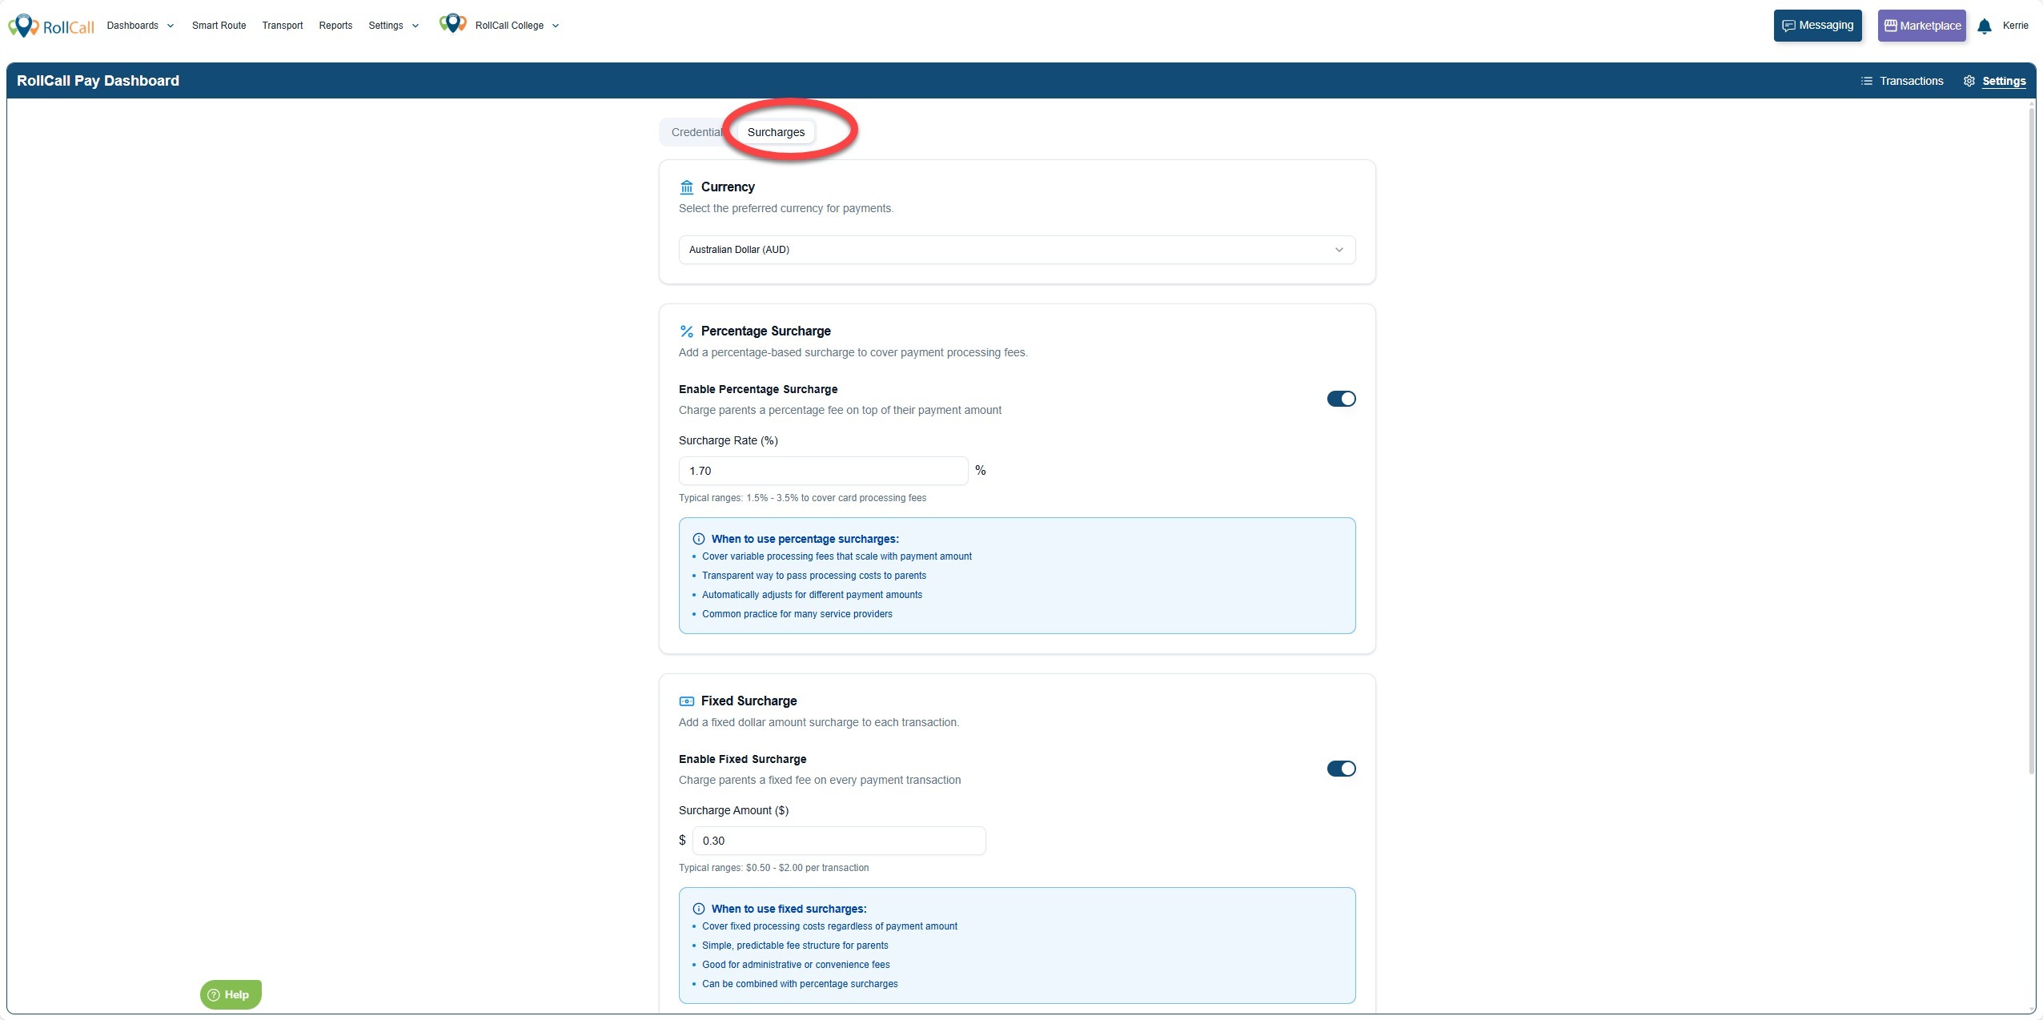The image size is (2043, 1020).
Task: Click the Settings gear icon in dashboard header
Action: 1969,81
